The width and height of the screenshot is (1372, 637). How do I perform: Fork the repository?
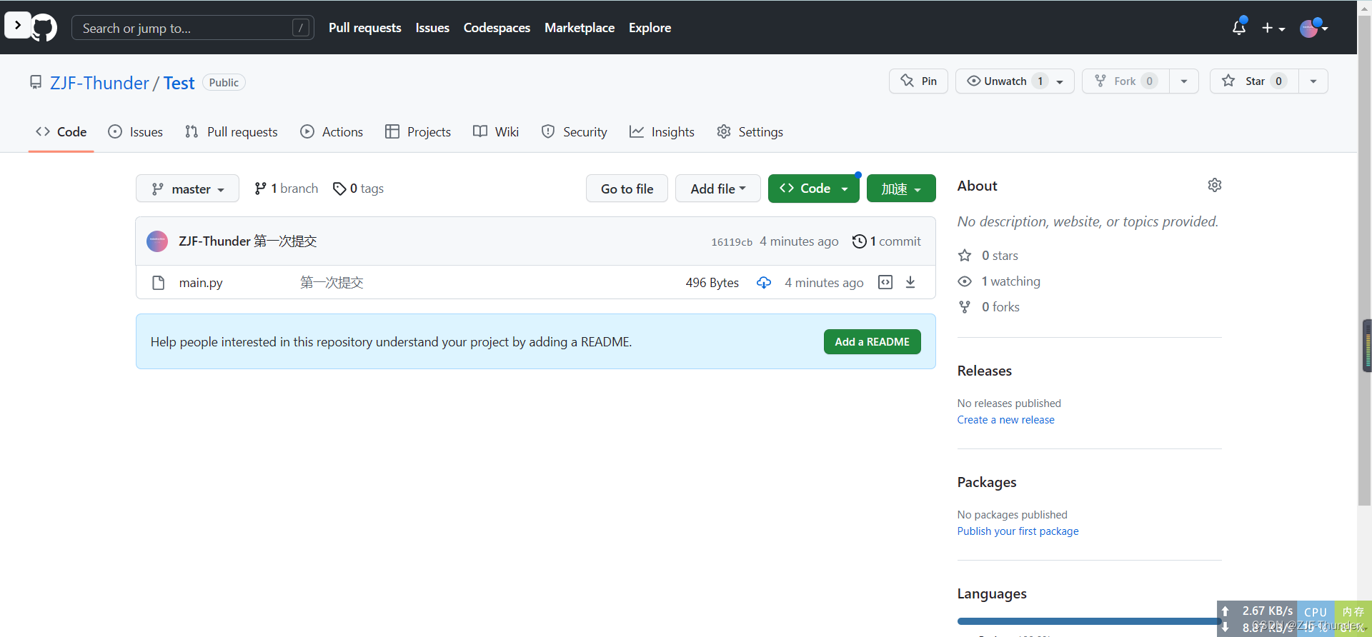(x=1125, y=81)
